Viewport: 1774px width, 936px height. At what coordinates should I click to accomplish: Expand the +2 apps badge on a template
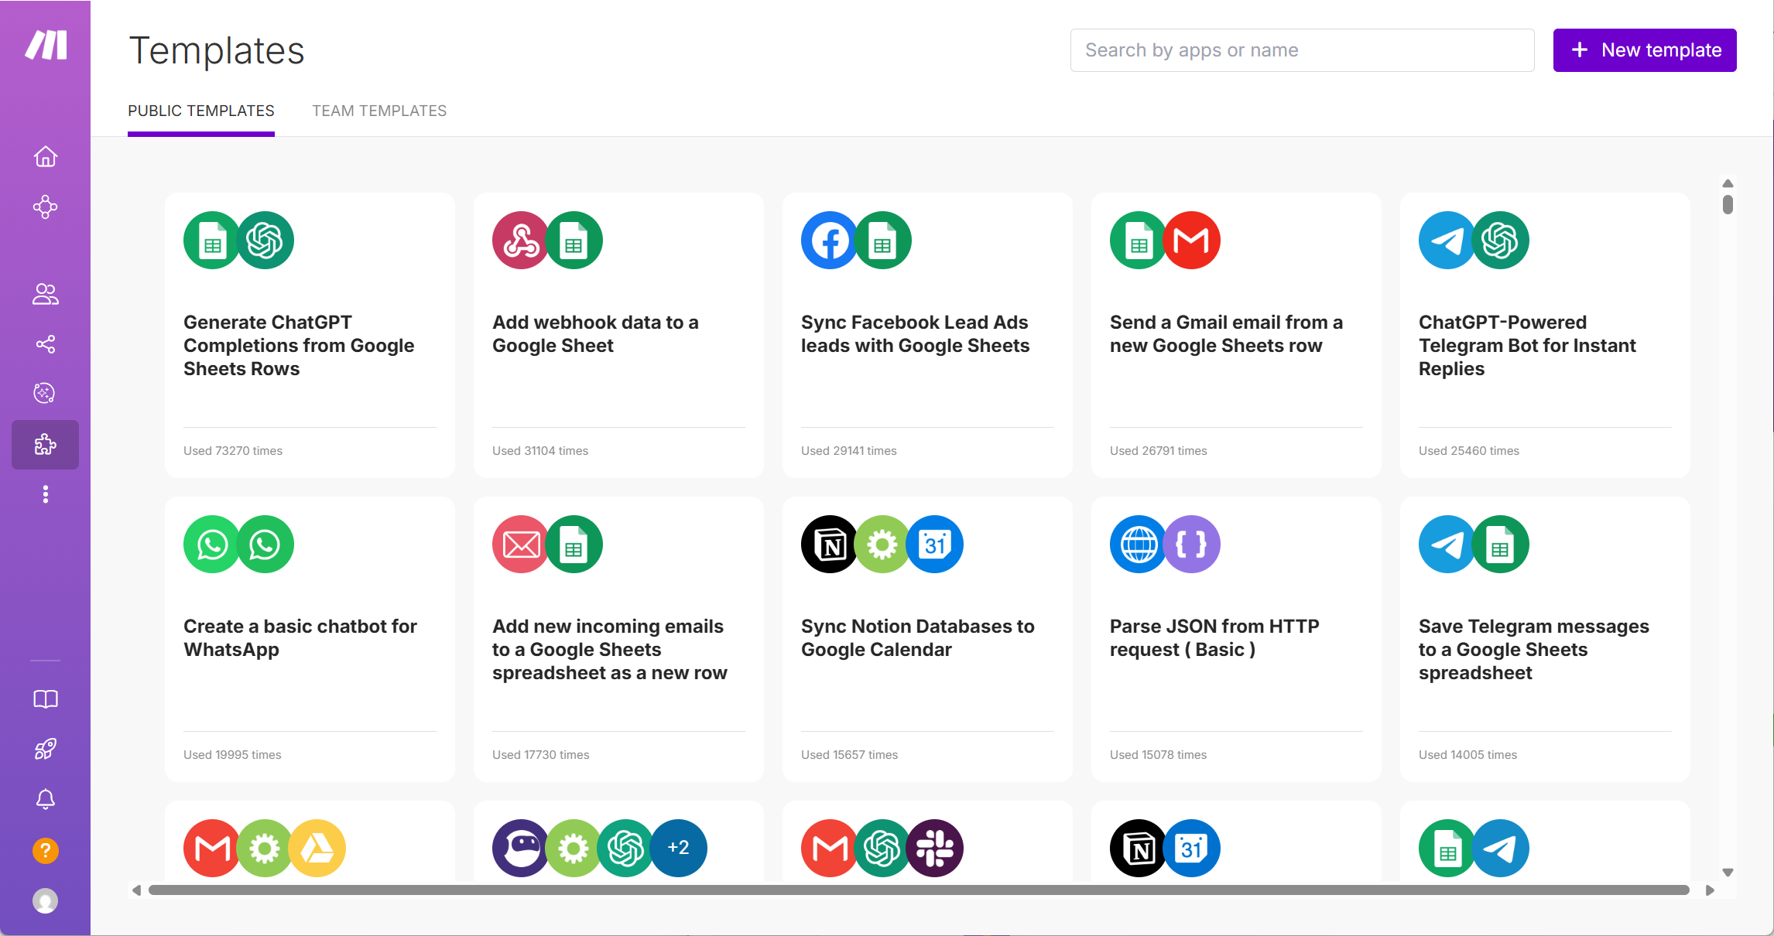pyautogui.click(x=678, y=848)
